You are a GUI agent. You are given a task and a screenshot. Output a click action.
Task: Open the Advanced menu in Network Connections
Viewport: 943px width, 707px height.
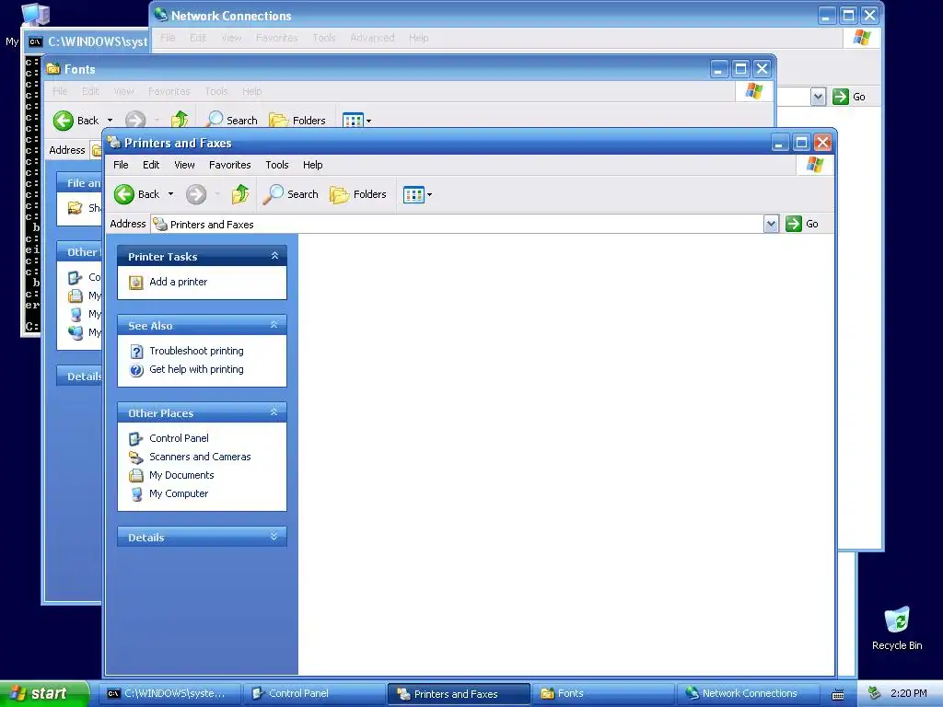pyautogui.click(x=372, y=38)
